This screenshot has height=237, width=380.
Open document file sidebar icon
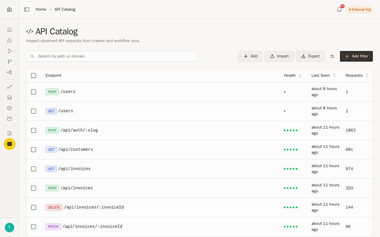[9, 133]
